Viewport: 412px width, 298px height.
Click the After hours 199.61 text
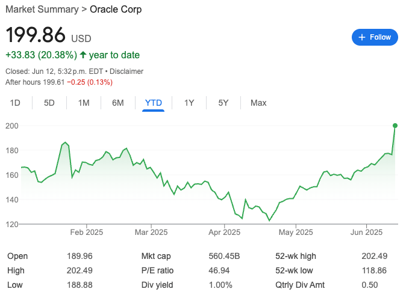(x=35, y=82)
